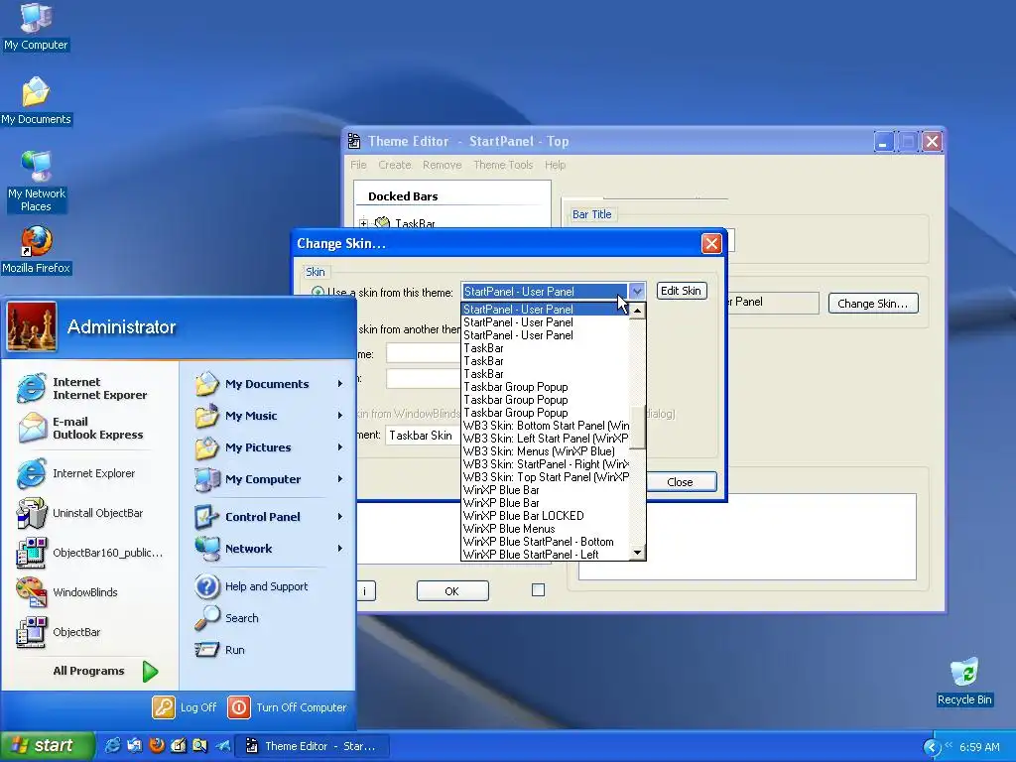Click Close button in Change Skin dialog

pos(680,482)
